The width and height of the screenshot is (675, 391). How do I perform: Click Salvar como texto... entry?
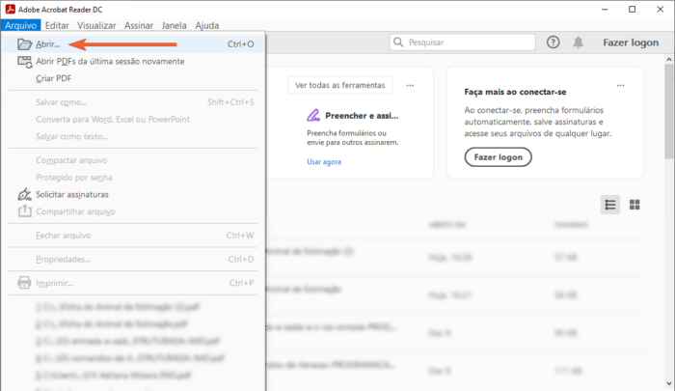[133, 137]
